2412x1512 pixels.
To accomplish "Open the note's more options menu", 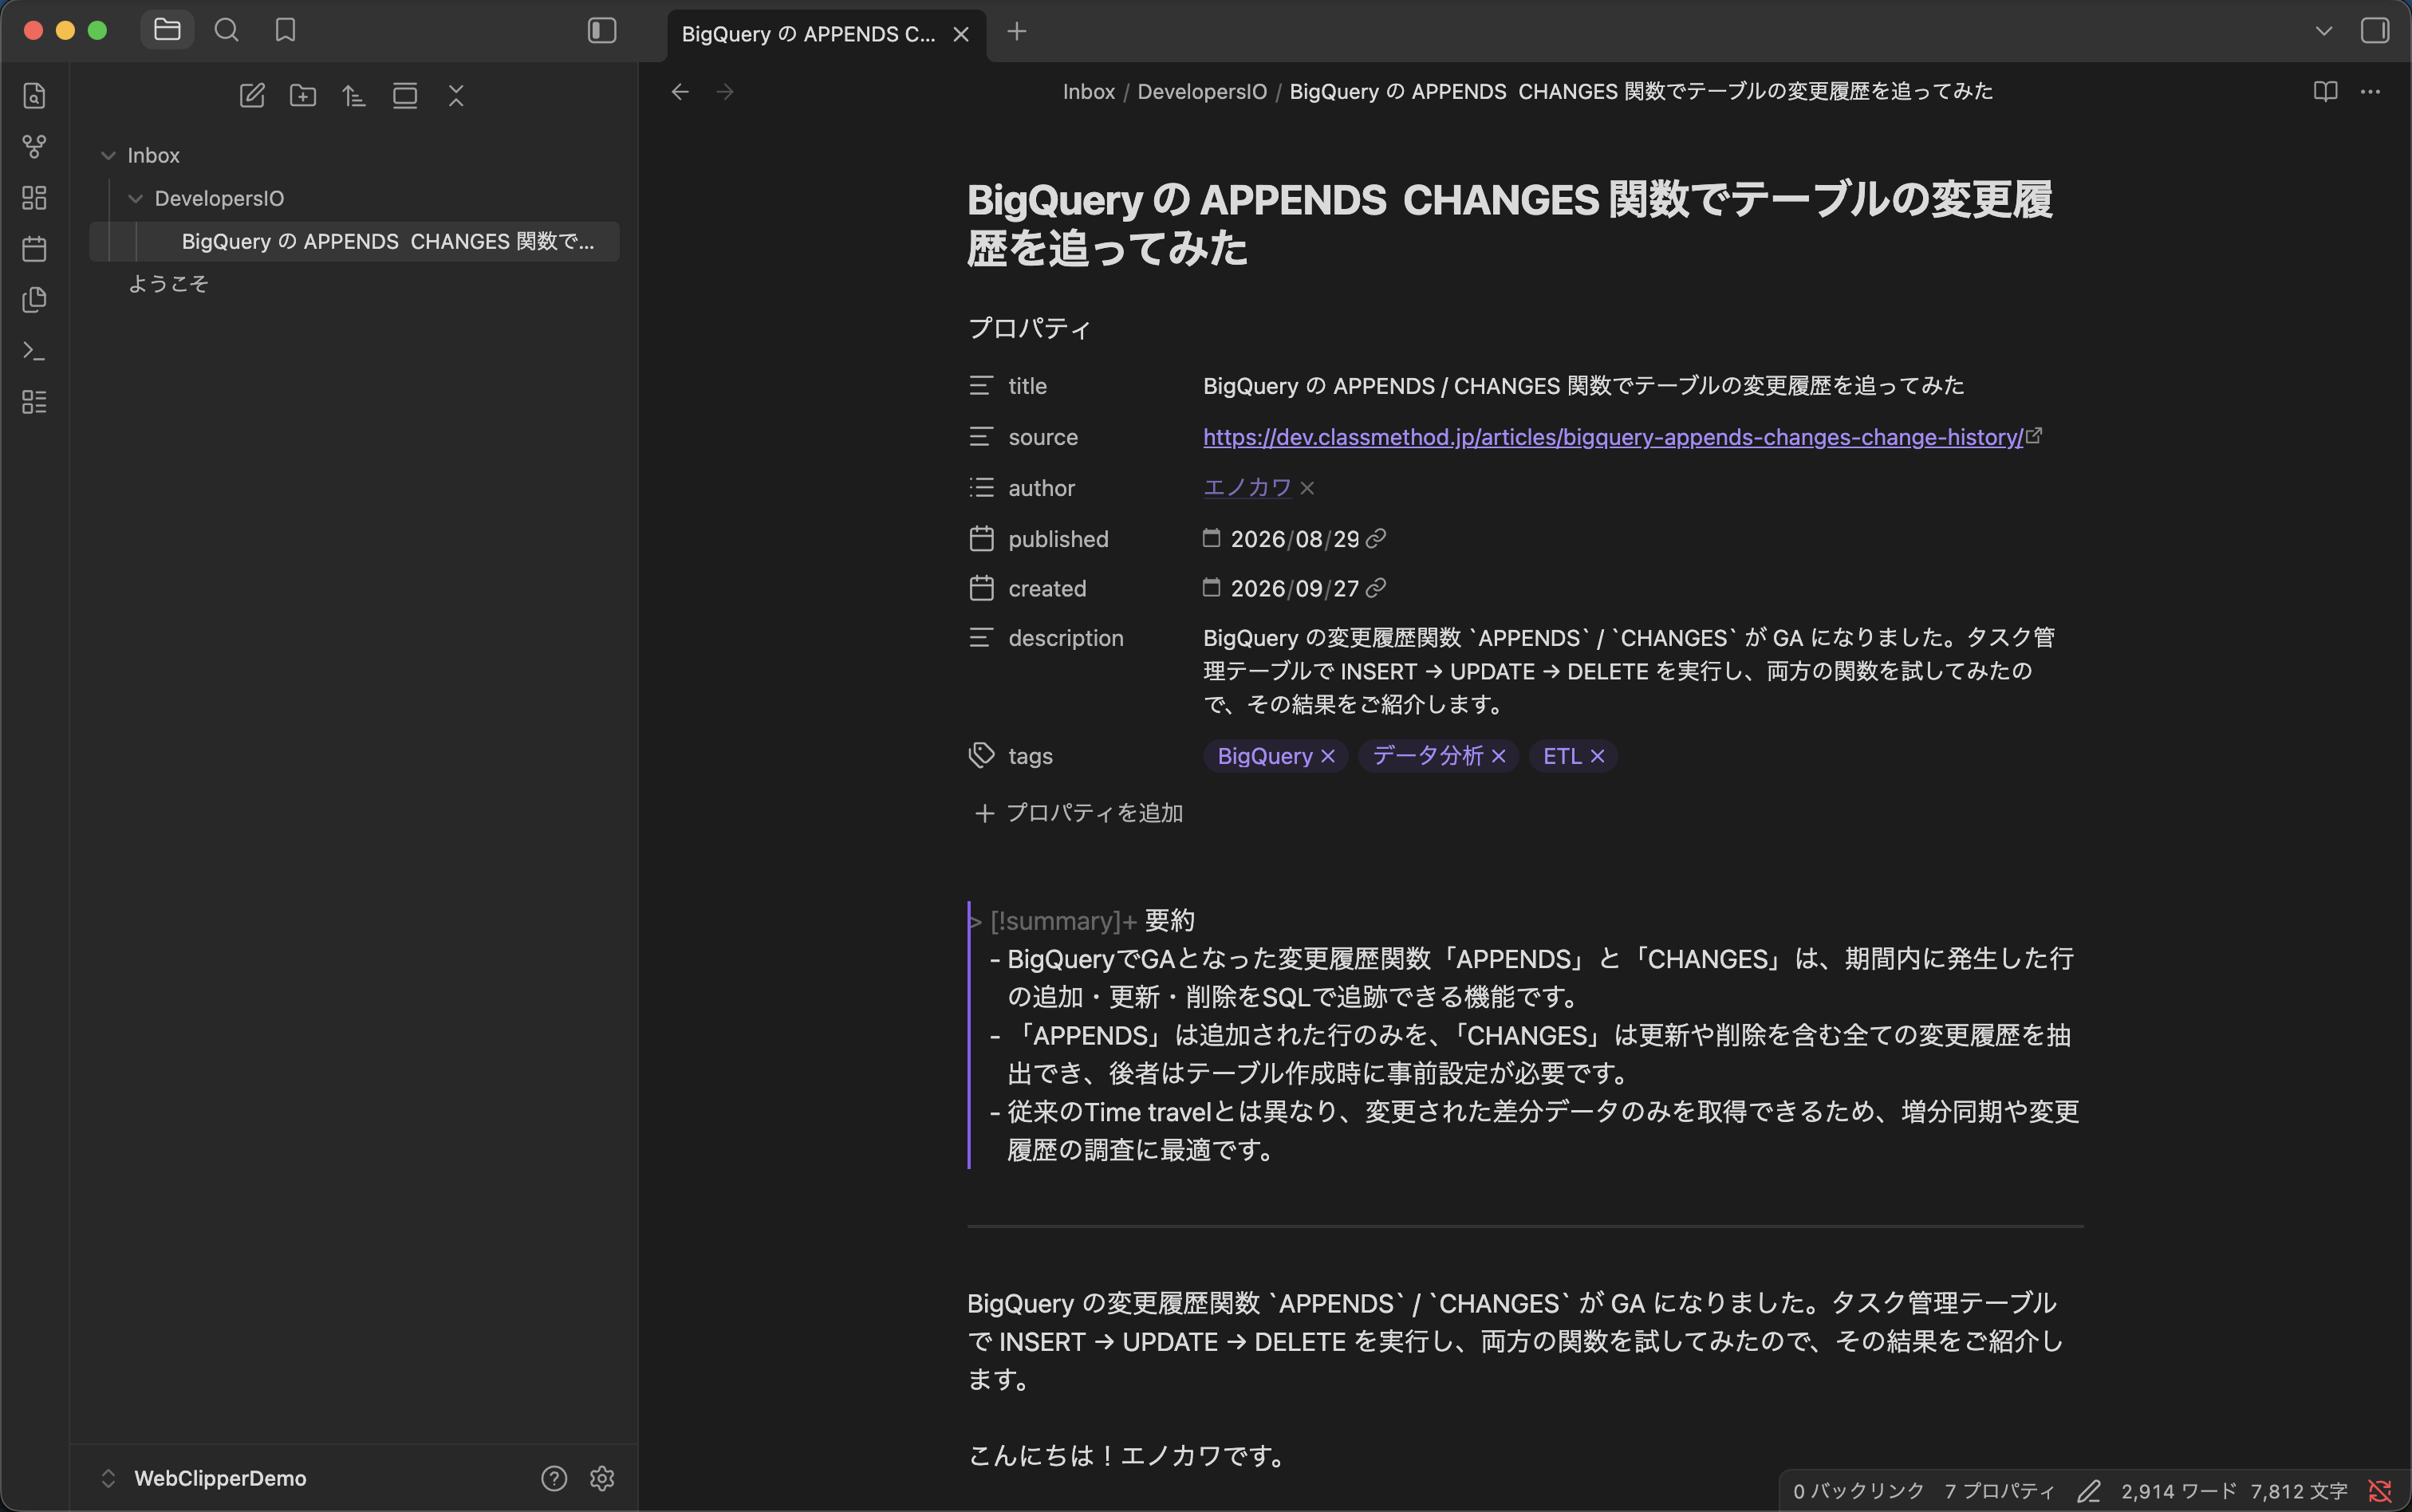I will tap(2370, 92).
